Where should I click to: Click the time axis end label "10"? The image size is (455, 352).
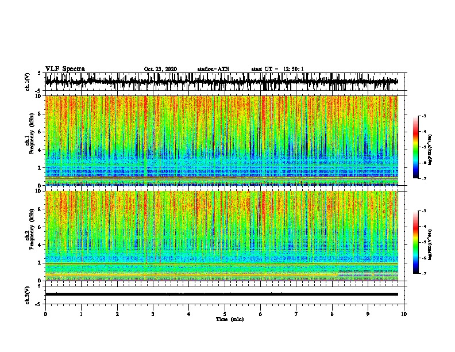tap(404, 314)
